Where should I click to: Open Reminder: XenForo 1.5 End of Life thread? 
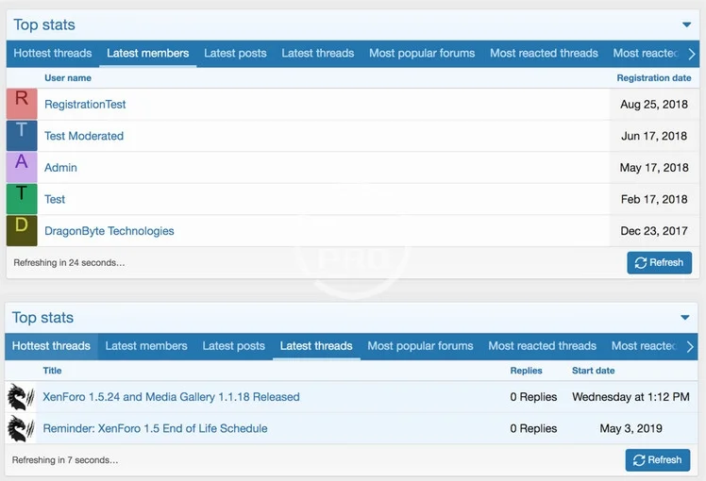pos(155,428)
